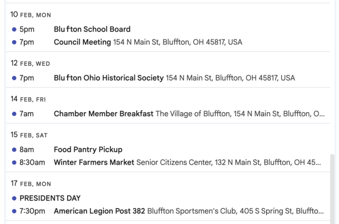
Task: Click the blue dot beside the 8:30am event
Action: pos(14,163)
